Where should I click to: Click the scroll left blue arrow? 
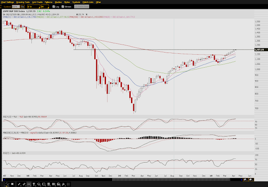(4, 179)
